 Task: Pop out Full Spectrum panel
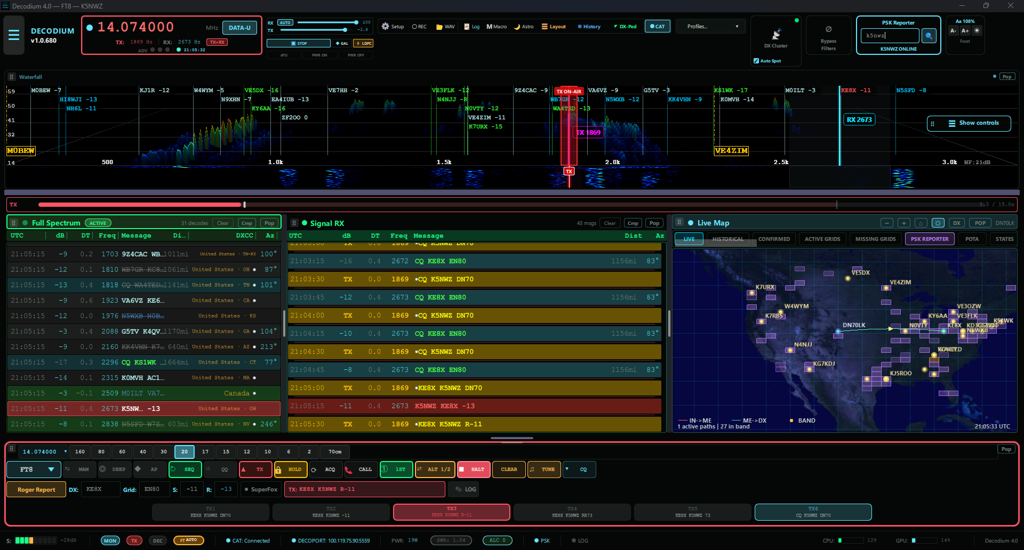click(269, 223)
